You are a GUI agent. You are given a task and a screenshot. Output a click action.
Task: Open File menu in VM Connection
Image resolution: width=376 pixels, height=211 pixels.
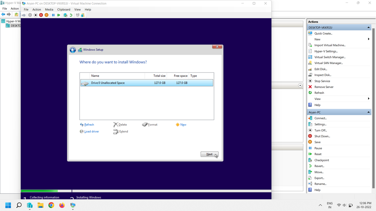coord(26,9)
